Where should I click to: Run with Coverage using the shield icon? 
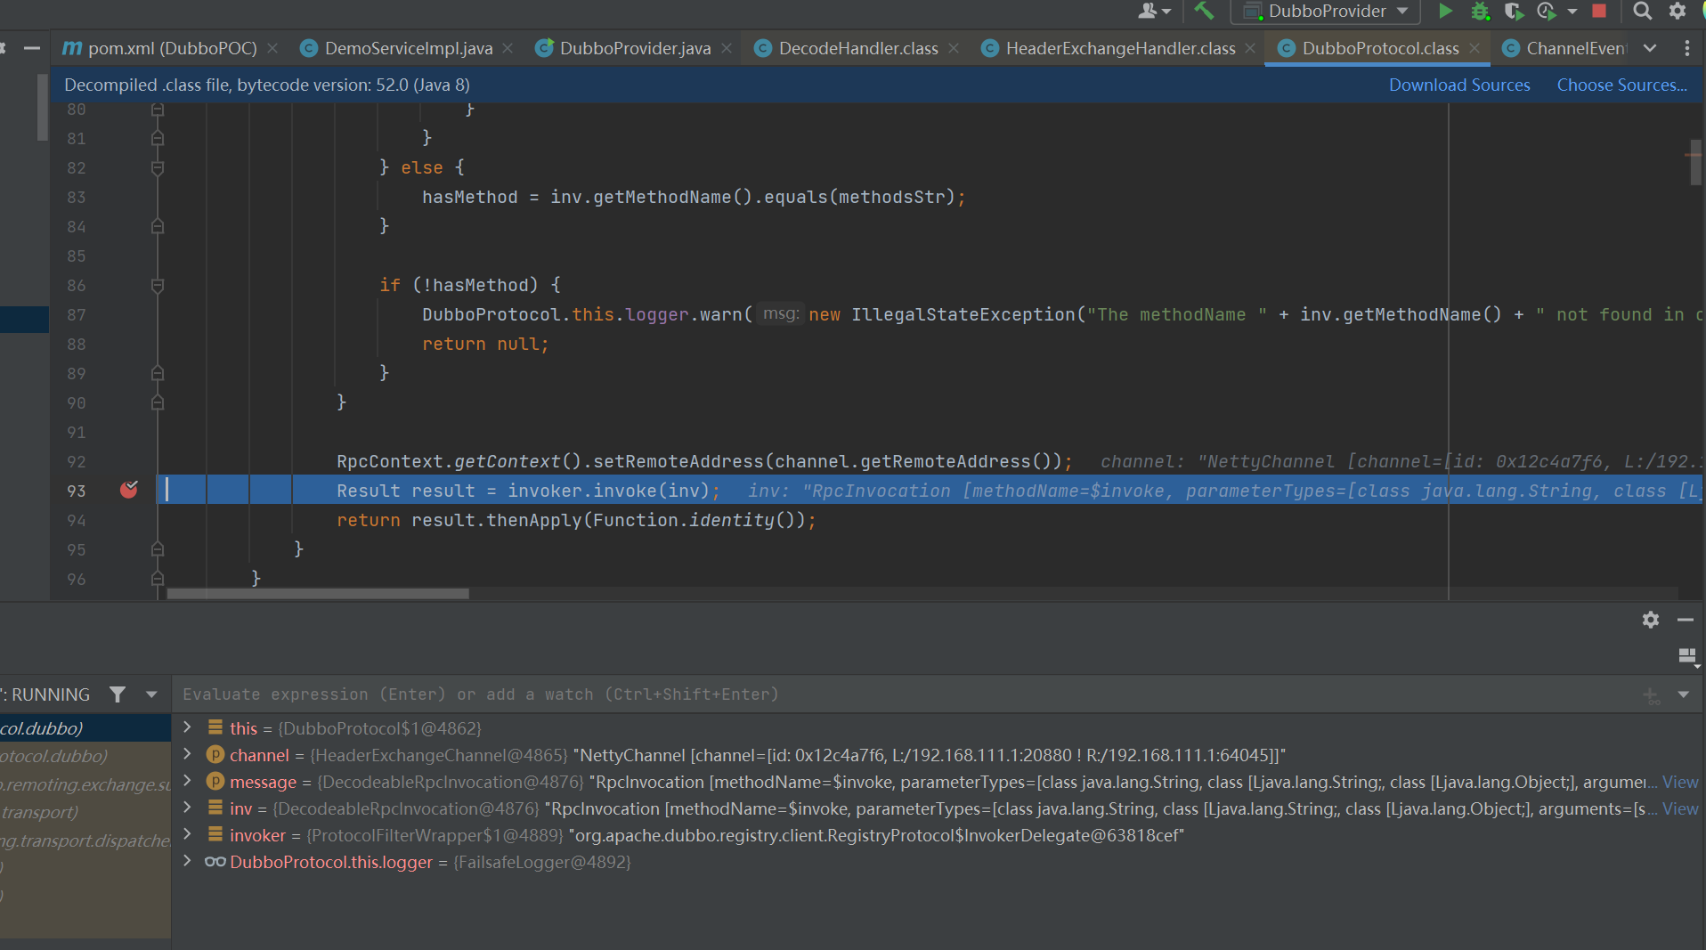[1513, 11]
